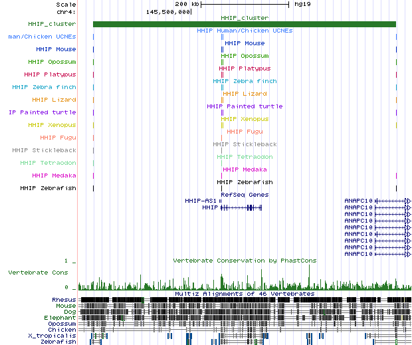This screenshot has width=412, height=345.
Task: Open the HHIP-AS1 gene in RefSeq track
Action: 201,200
